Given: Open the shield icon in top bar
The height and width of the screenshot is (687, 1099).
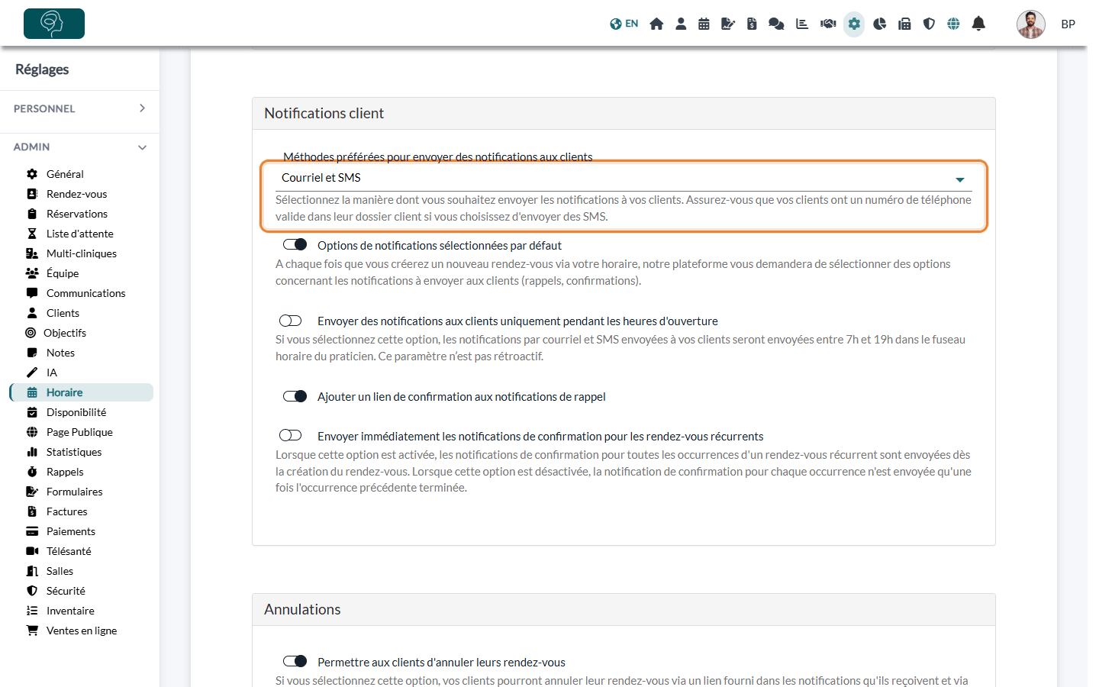Looking at the screenshot, I should pyautogui.click(x=929, y=24).
